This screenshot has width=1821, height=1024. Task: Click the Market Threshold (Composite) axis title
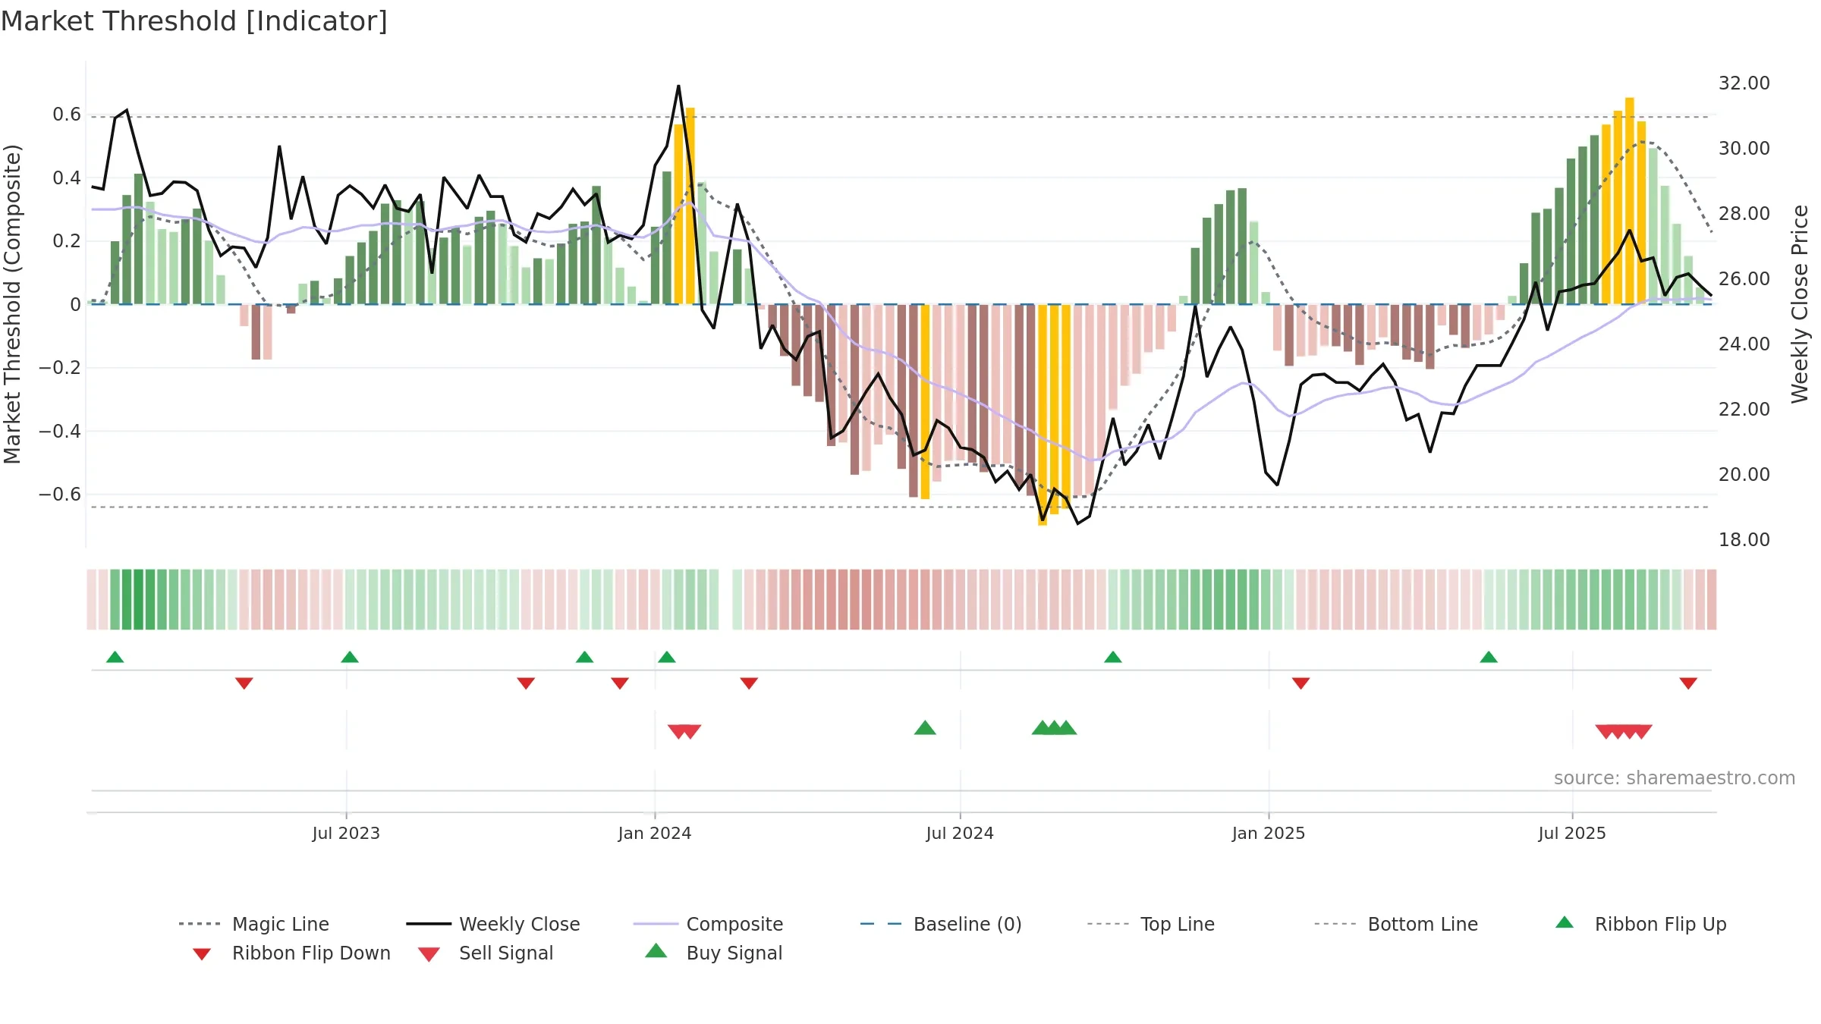click(x=12, y=303)
